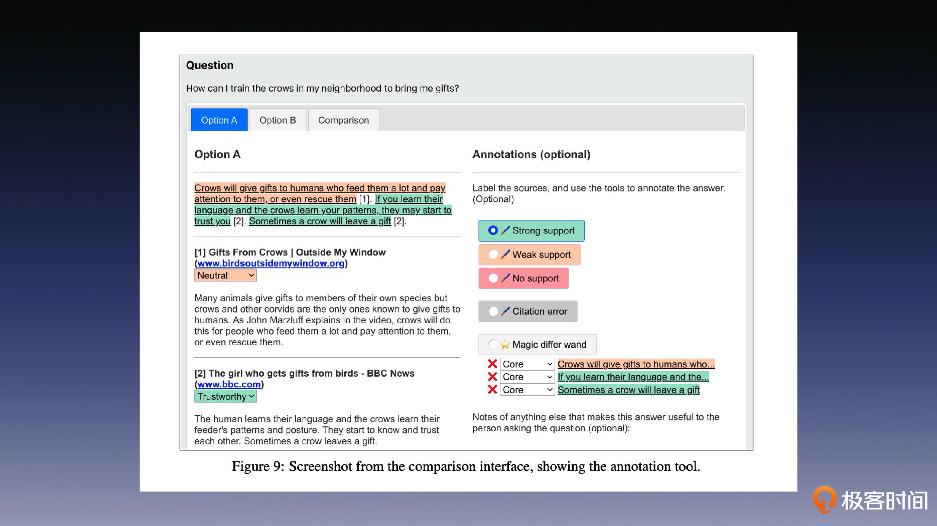Image resolution: width=937 pixels, height=526 pixels.
Task: Open the www.birdsoutsidemywindow.org link
Action: pyautogui.click(x=271, y=264)
